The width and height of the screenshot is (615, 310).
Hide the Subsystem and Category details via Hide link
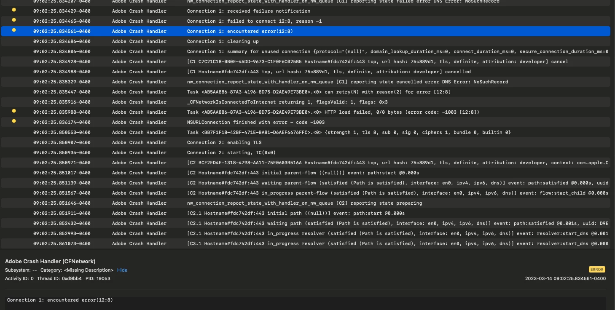pyautogui.click(x=122, y=270)
